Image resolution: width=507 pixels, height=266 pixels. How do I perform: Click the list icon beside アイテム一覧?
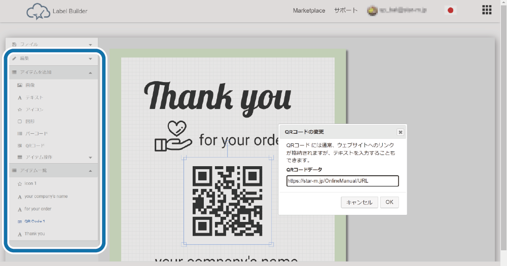pos(14,170)
